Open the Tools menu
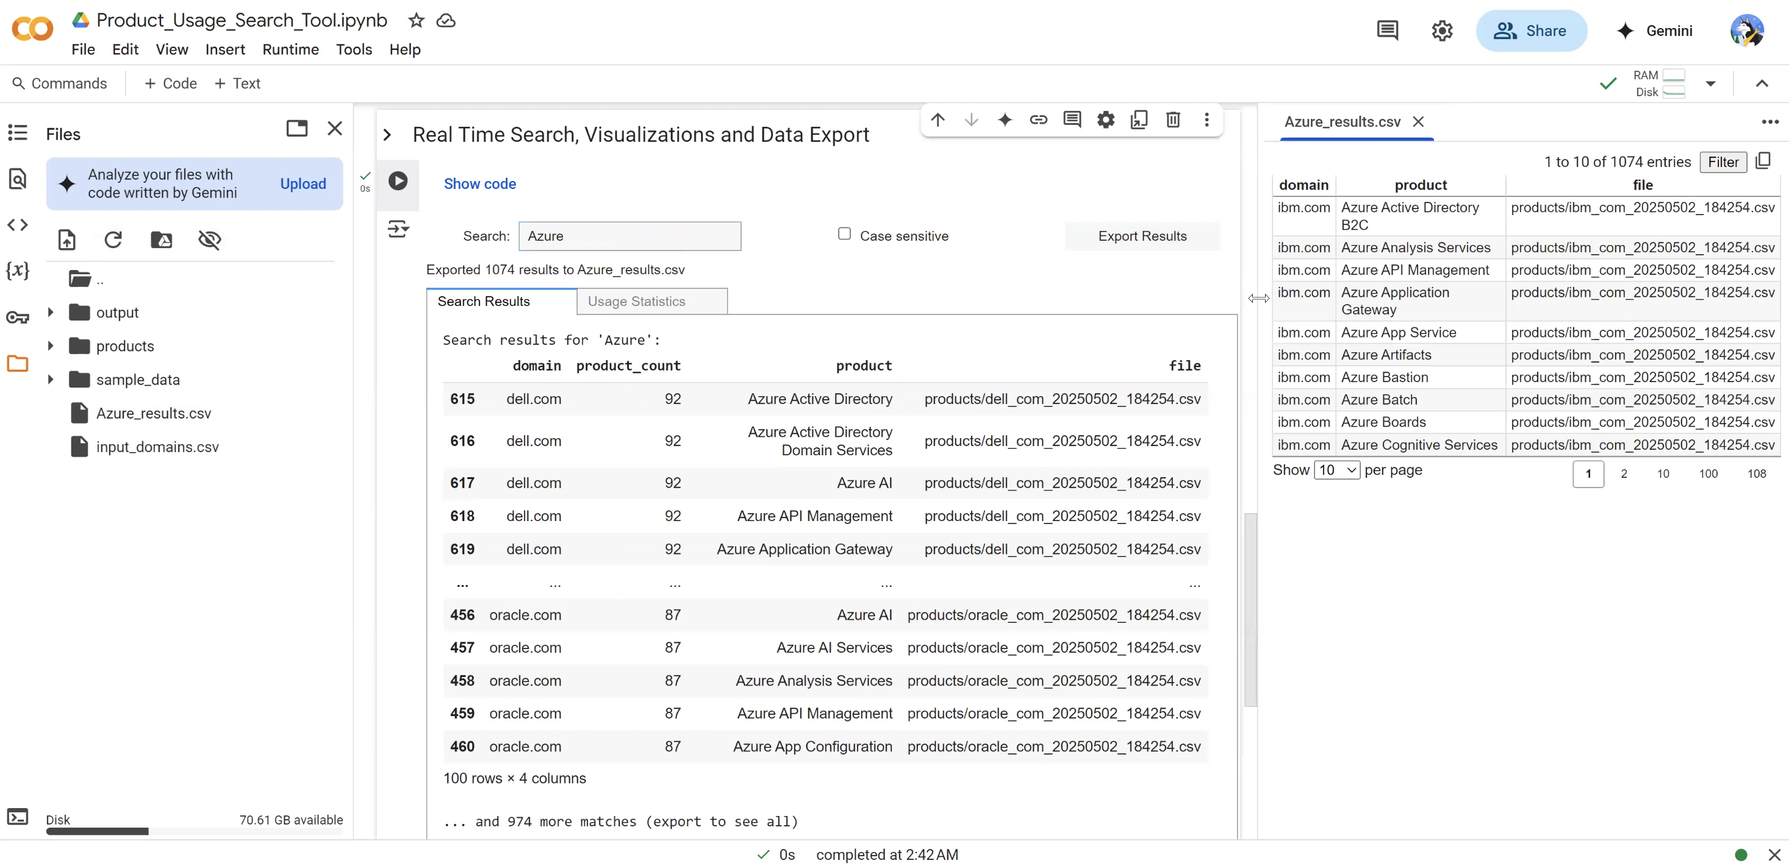 coord(354,49)
